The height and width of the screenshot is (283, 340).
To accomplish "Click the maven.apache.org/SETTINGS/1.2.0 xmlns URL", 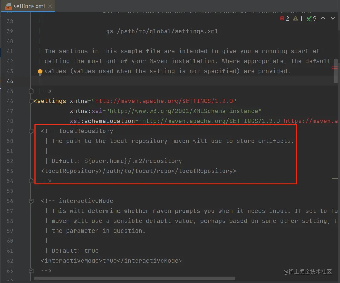I will pyautogui.click(x=164, y=101).
